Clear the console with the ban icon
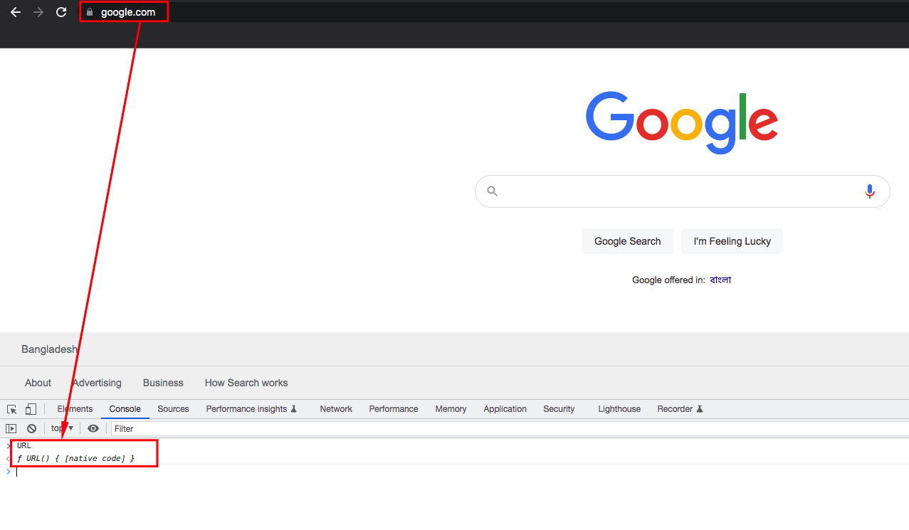The height and width of the screenshot is (530, 909). coord(31,428)
